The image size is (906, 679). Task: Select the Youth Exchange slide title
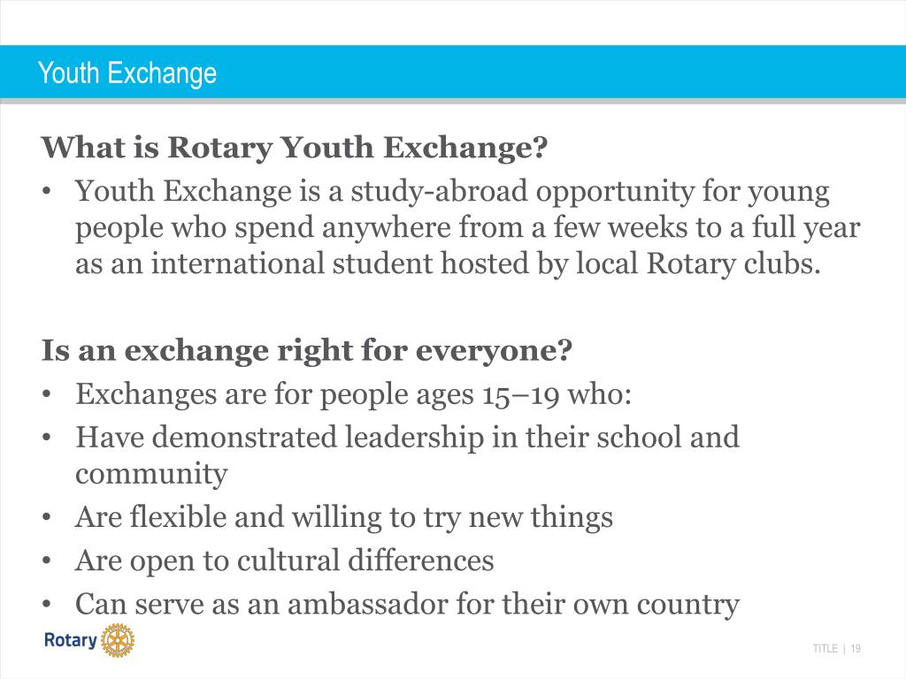[x=127, y=73]
